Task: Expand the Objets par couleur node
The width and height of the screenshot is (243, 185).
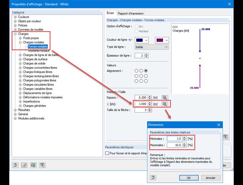Action: click(x=15, y=21)
